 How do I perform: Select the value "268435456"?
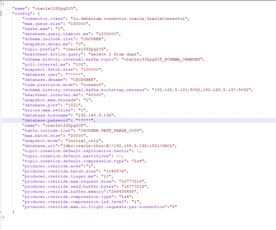pos(122,192)
